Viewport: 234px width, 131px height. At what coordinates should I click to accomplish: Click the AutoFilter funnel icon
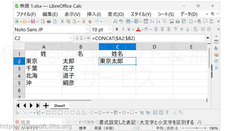tap(164, 21)
